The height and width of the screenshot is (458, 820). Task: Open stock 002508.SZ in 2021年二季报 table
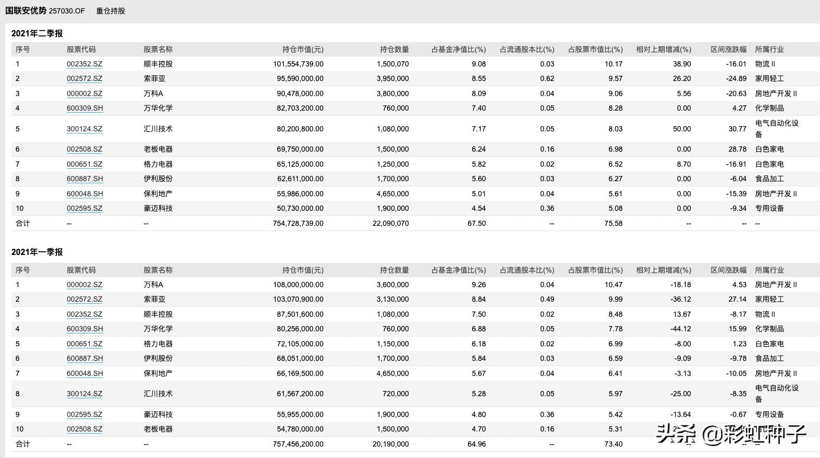click(x=85, y=149)
